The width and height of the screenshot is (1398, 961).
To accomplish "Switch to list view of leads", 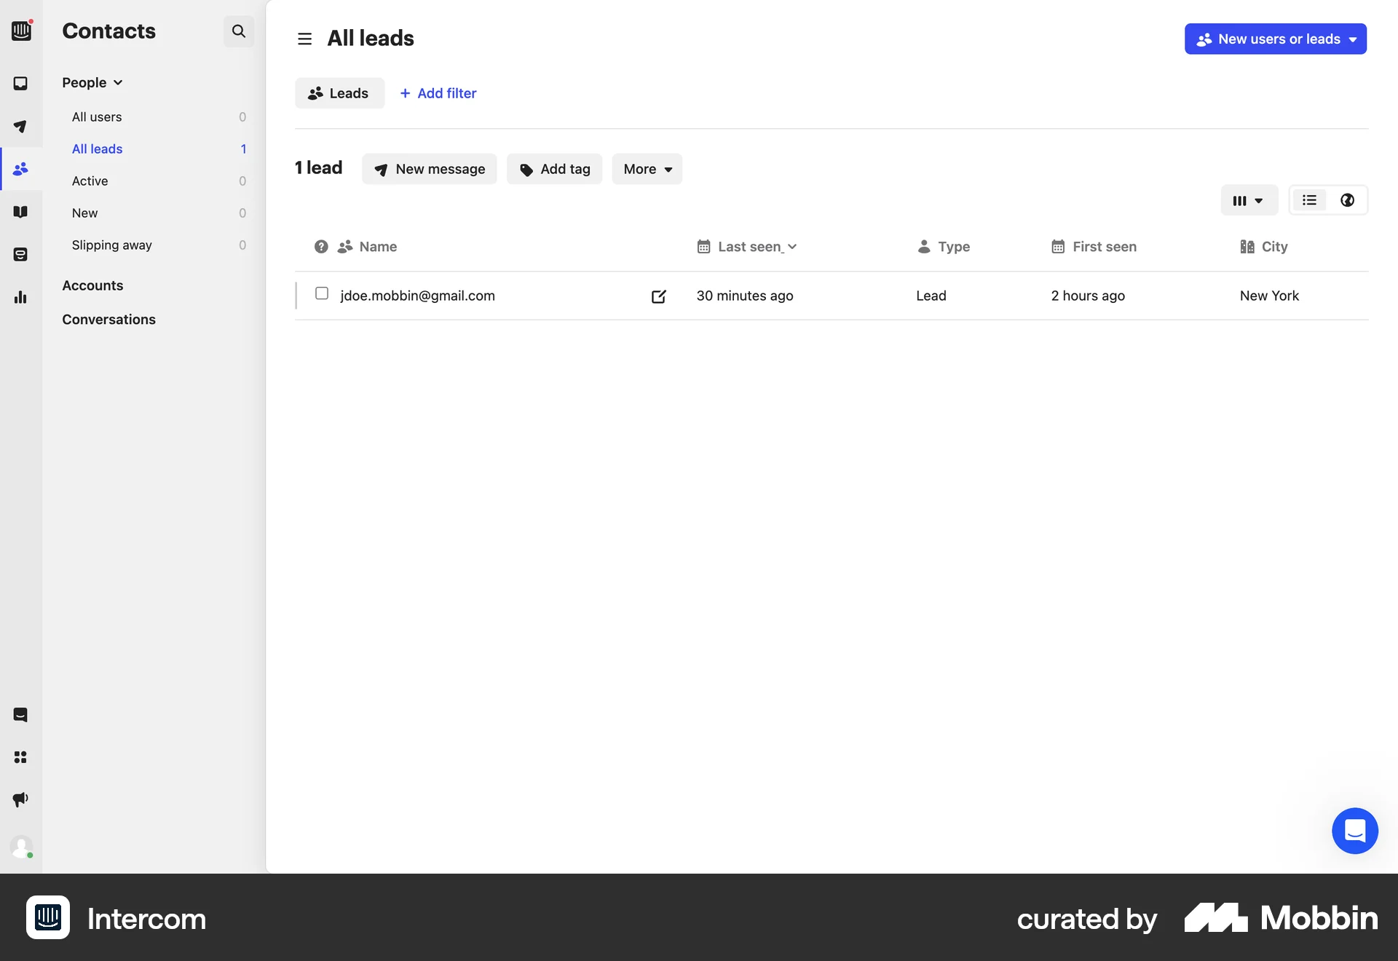I will click(1308, 199).
